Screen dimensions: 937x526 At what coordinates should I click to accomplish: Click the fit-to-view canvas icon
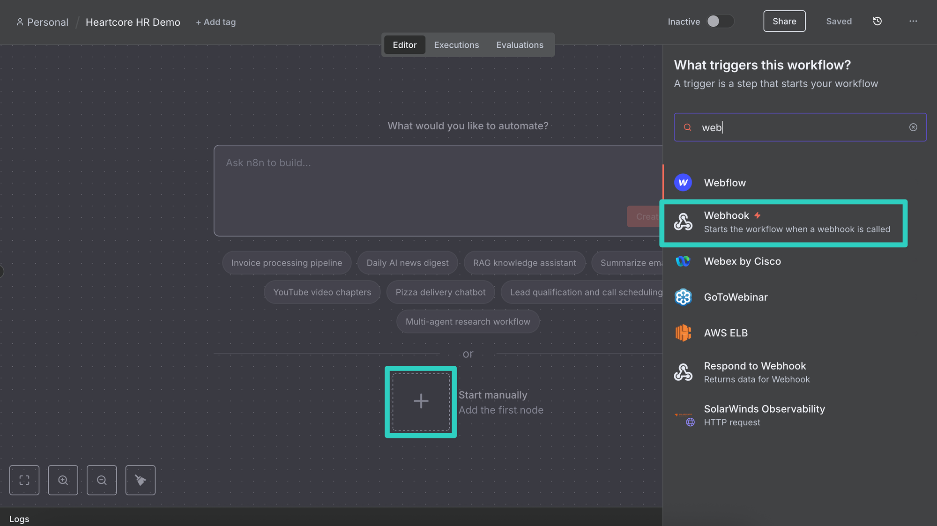coord(24,480)
